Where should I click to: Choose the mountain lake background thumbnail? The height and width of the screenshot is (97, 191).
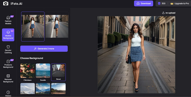coord(43,89)
